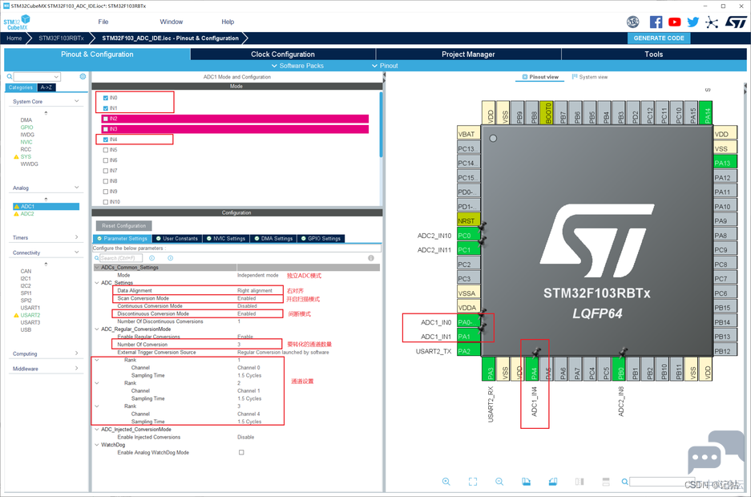Click the vertical split view icon

tap(579, 482)
